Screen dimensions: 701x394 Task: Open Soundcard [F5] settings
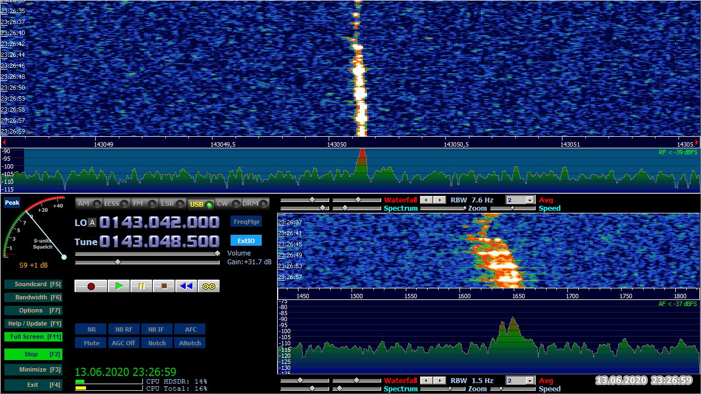pyautogui.click(x=33, y=285)
